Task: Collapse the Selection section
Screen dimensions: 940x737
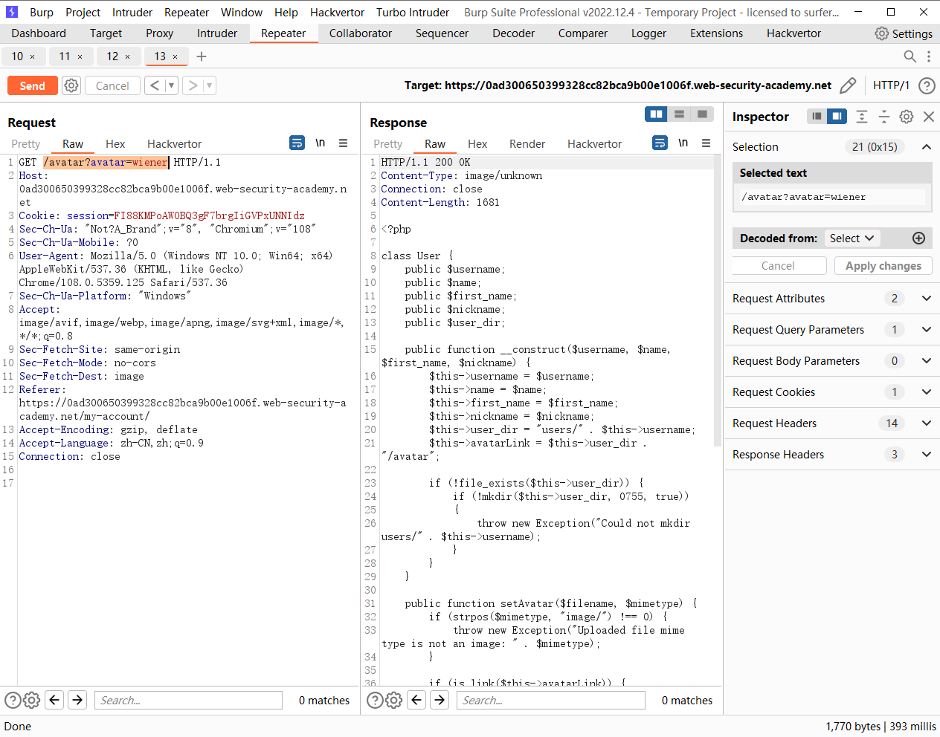Action: click(x=927, y=147)
